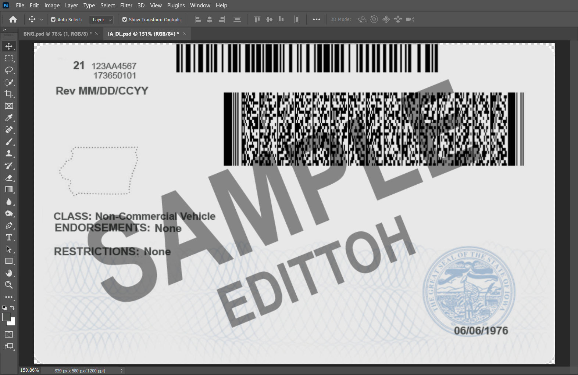Select the Sponge tool
This screenshot has height=375, width=578.
(x=9, y=213)
